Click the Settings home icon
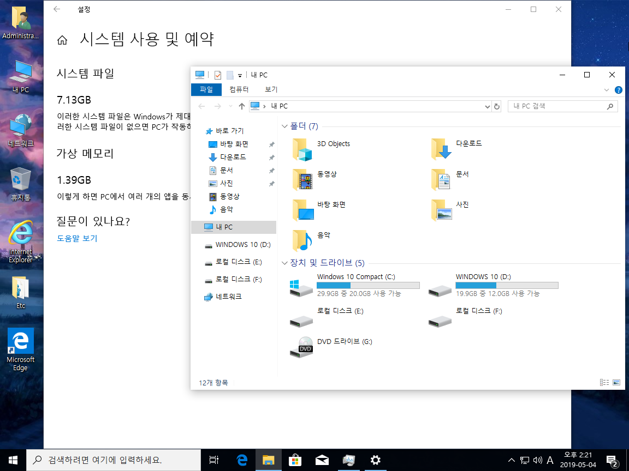 tap(62, 40)
